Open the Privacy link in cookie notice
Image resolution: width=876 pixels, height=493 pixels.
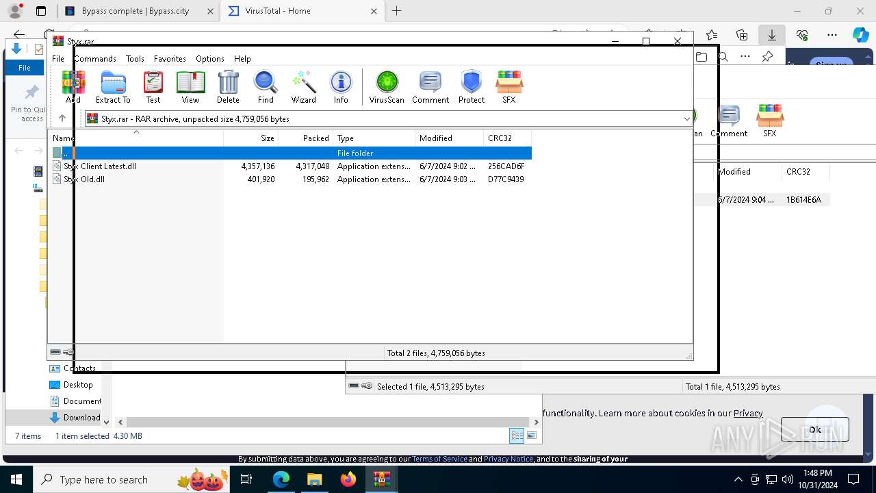[x=748, y=413]
